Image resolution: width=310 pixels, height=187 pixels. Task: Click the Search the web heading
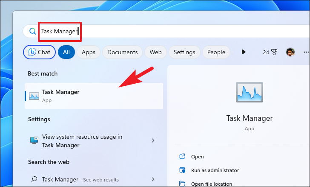(49, 162)
